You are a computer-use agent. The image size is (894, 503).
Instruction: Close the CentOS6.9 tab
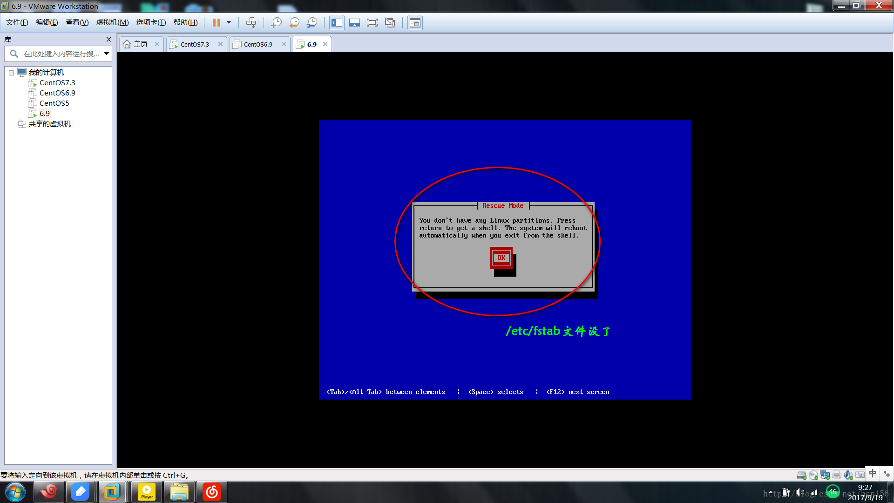284,44
